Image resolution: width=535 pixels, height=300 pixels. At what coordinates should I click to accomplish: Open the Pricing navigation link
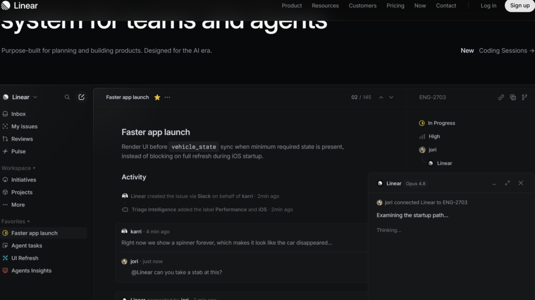click(x=395, y=5)
